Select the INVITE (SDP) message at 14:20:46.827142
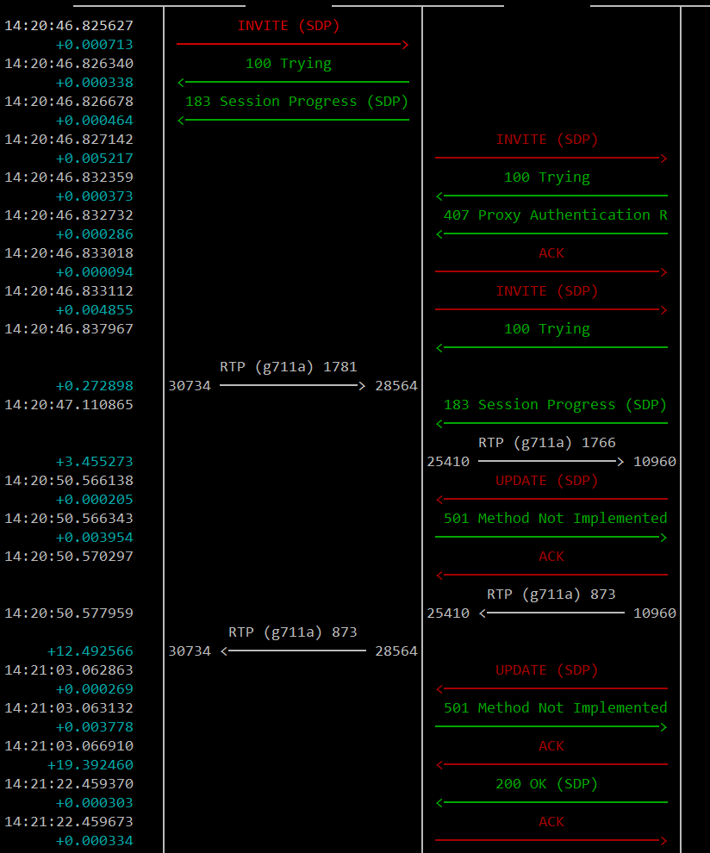 (x=547, y=140)
